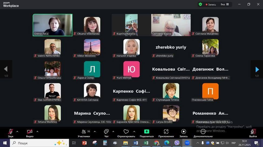Click the Запись recording indicator at top
Image resolution: width=263 pixels, height=147 pixels.
point(211,5)
